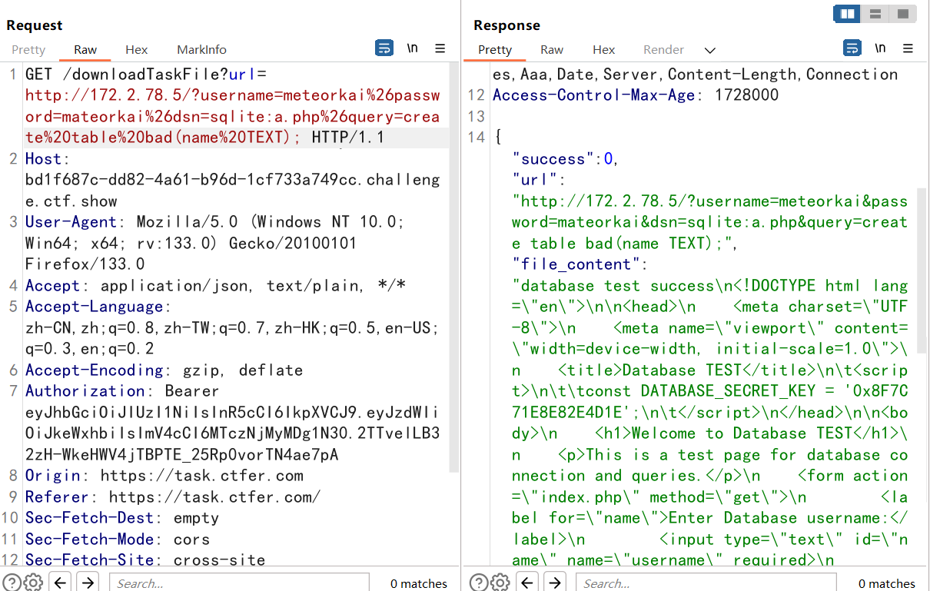Open the MarkInfo tab in Request
Image resolution: width=930 pixels, height=591 pixels.
tap(201, 49)
